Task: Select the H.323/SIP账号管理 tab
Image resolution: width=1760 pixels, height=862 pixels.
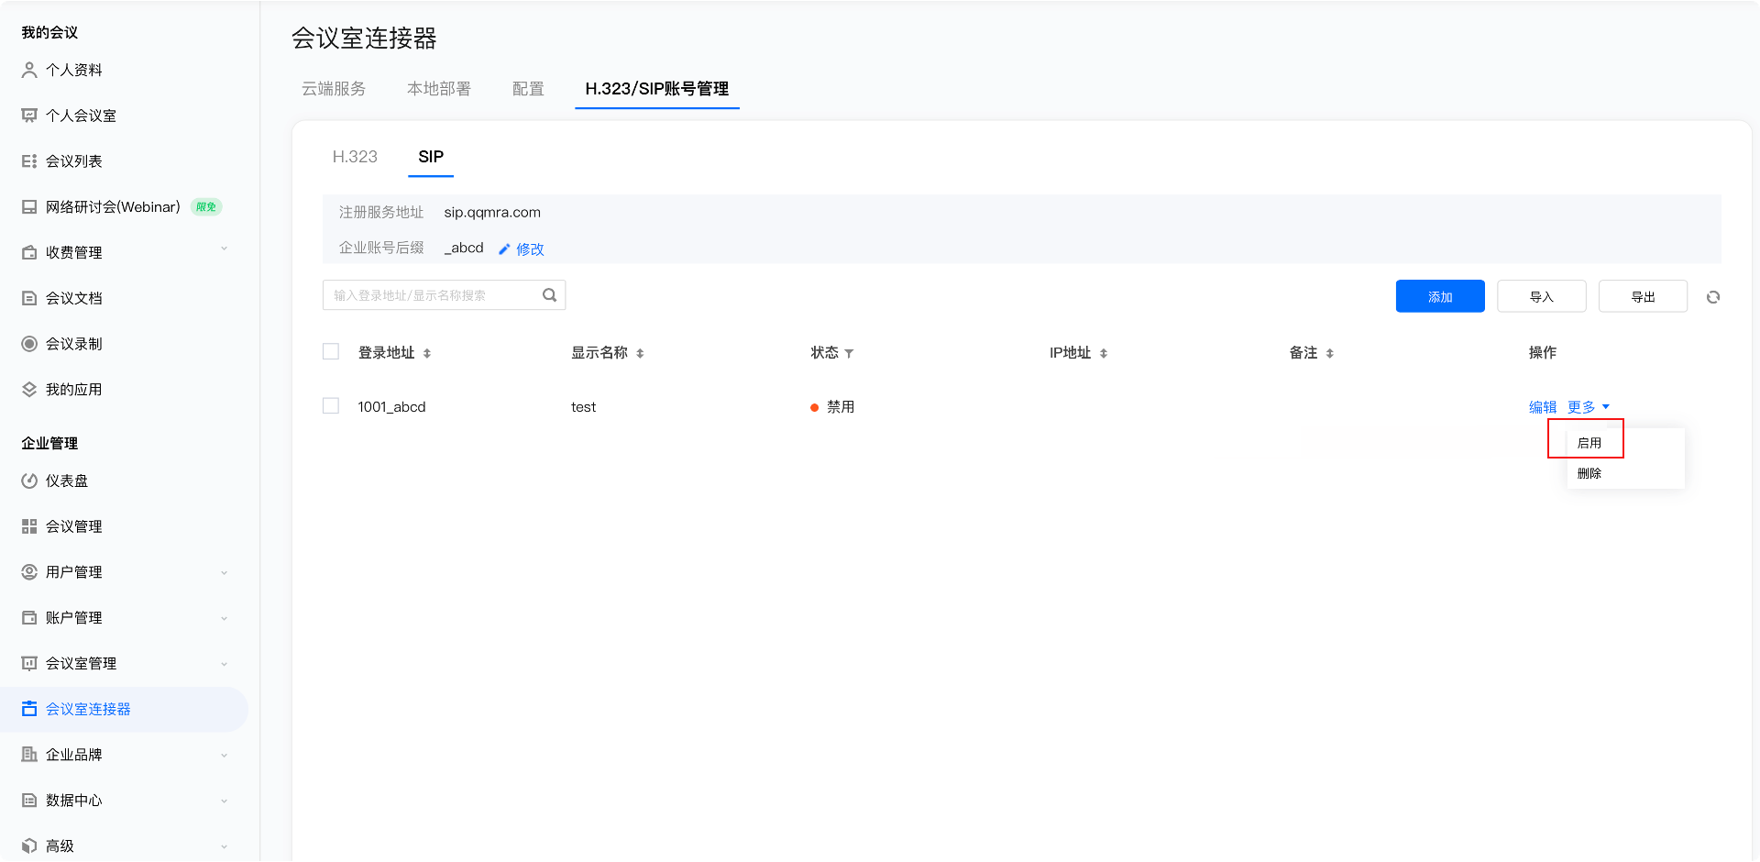Action: point(657,89)
